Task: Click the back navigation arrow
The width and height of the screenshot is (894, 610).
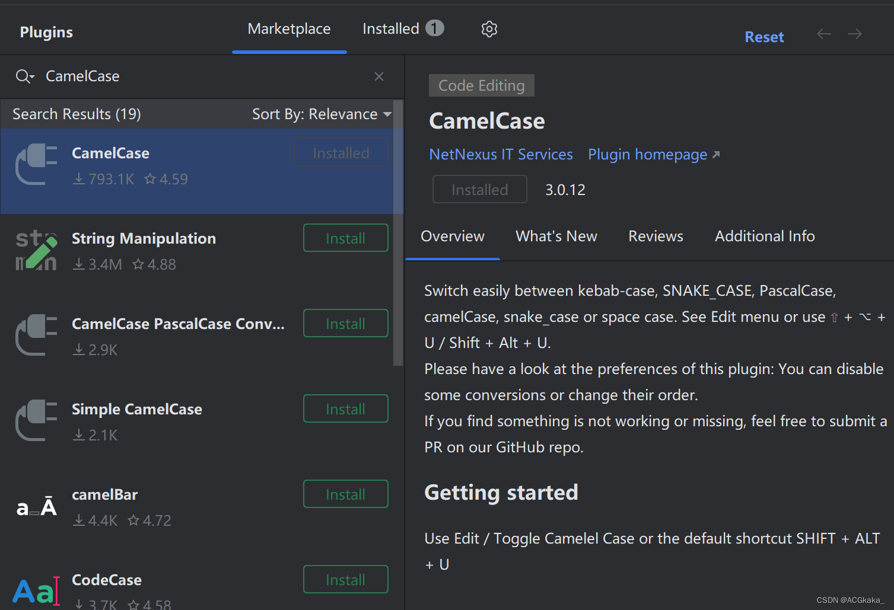Action: click(x=824, y=34)
